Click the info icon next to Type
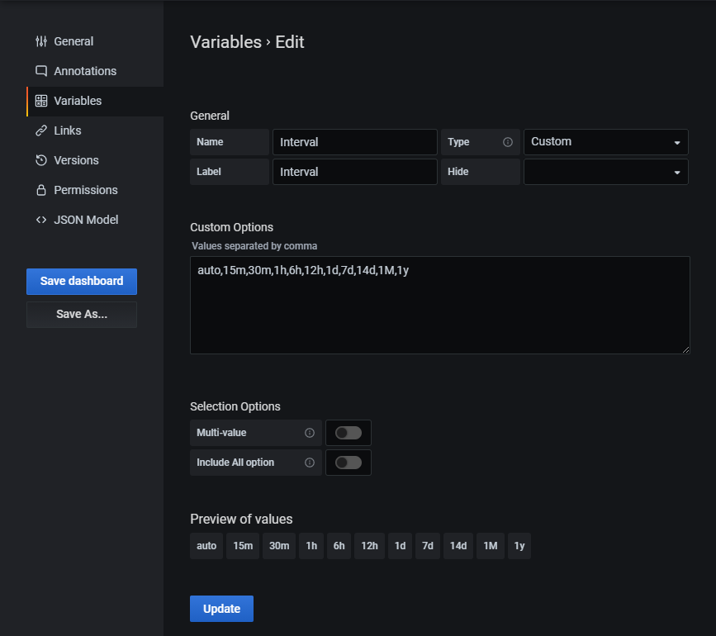716x636 pixels. coord(508,142)
